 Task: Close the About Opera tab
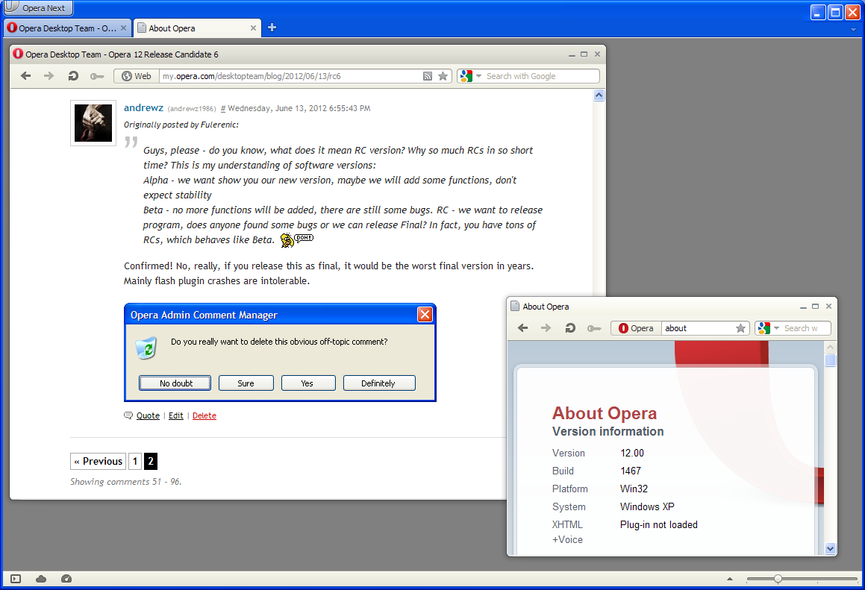point(253,28)
